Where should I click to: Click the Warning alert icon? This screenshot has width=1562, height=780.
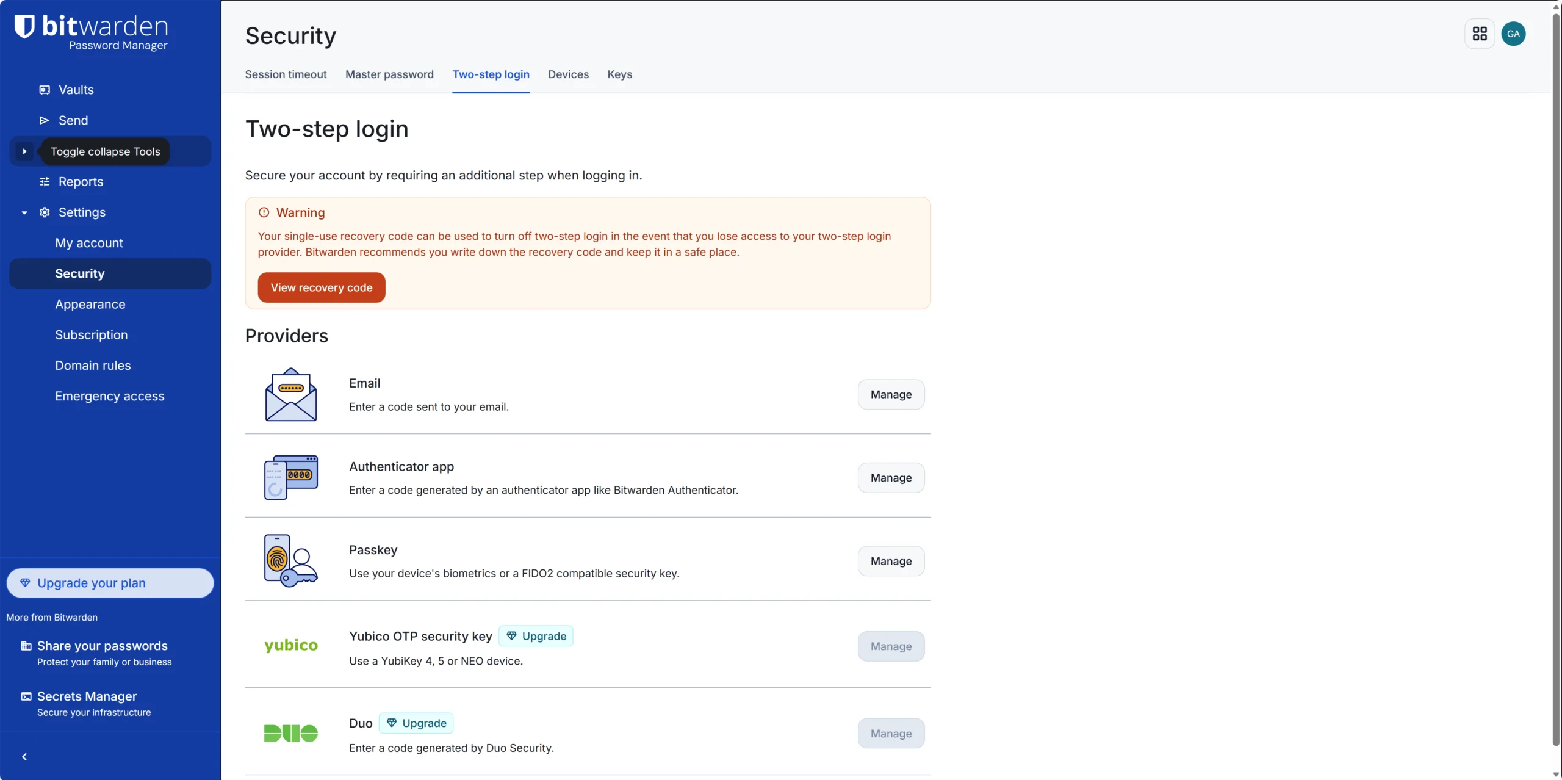pos(264,212)
